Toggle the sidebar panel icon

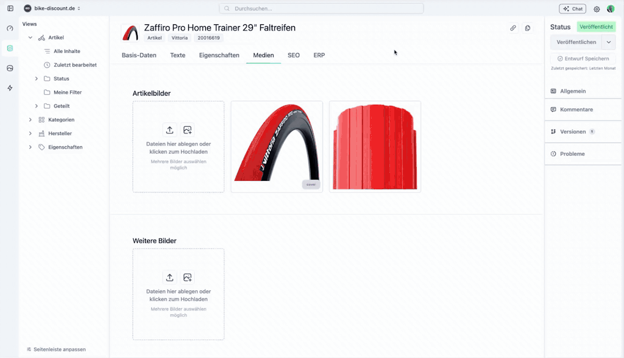(10, 9)
